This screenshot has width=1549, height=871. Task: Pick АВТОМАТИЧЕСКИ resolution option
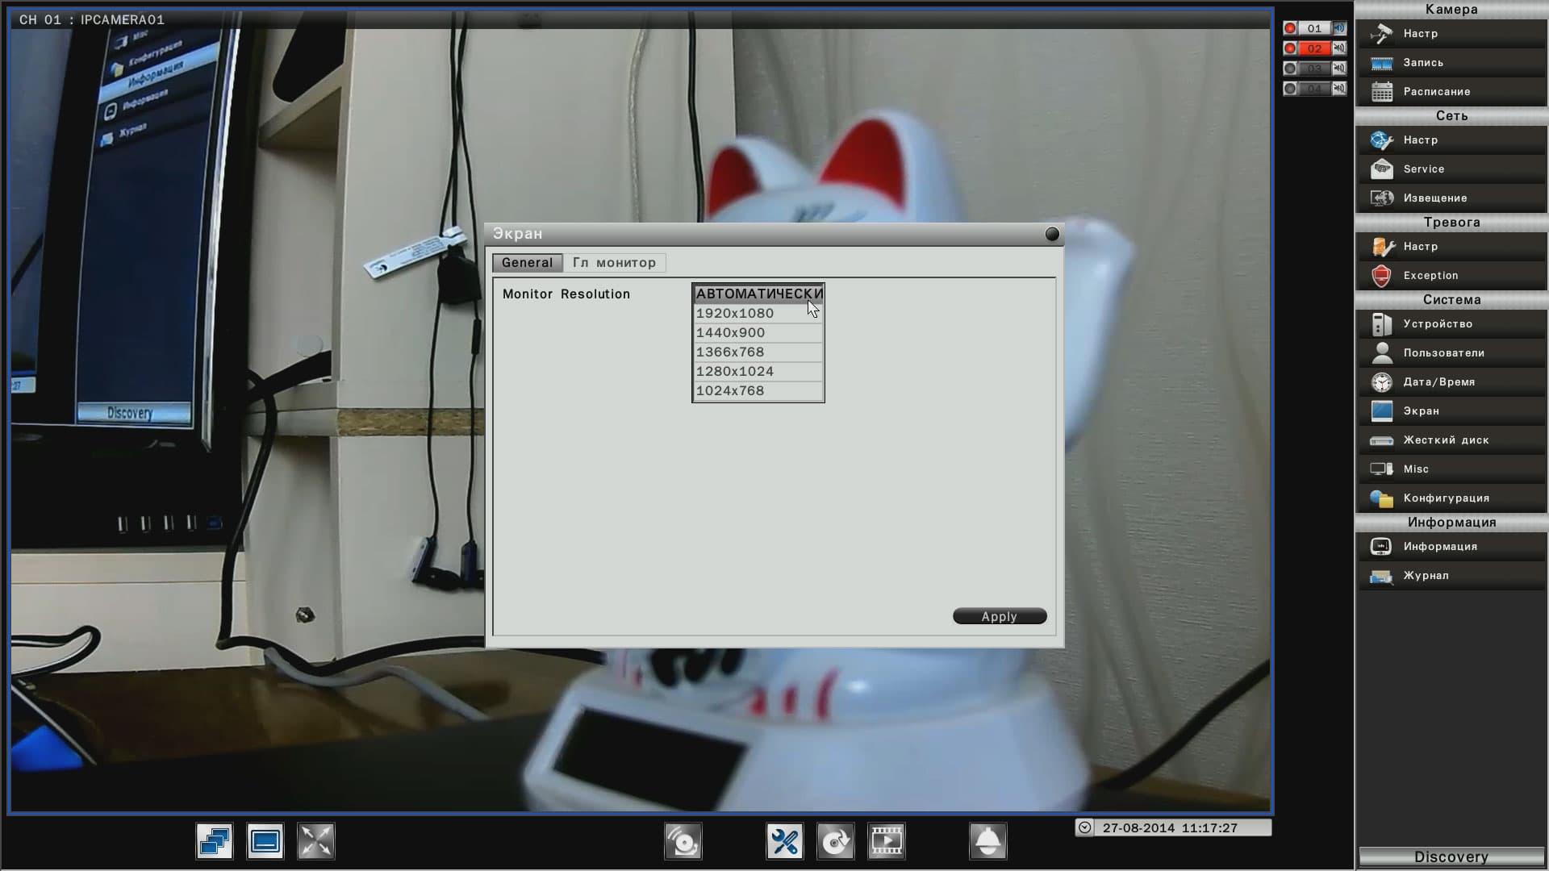click(758, 294)
